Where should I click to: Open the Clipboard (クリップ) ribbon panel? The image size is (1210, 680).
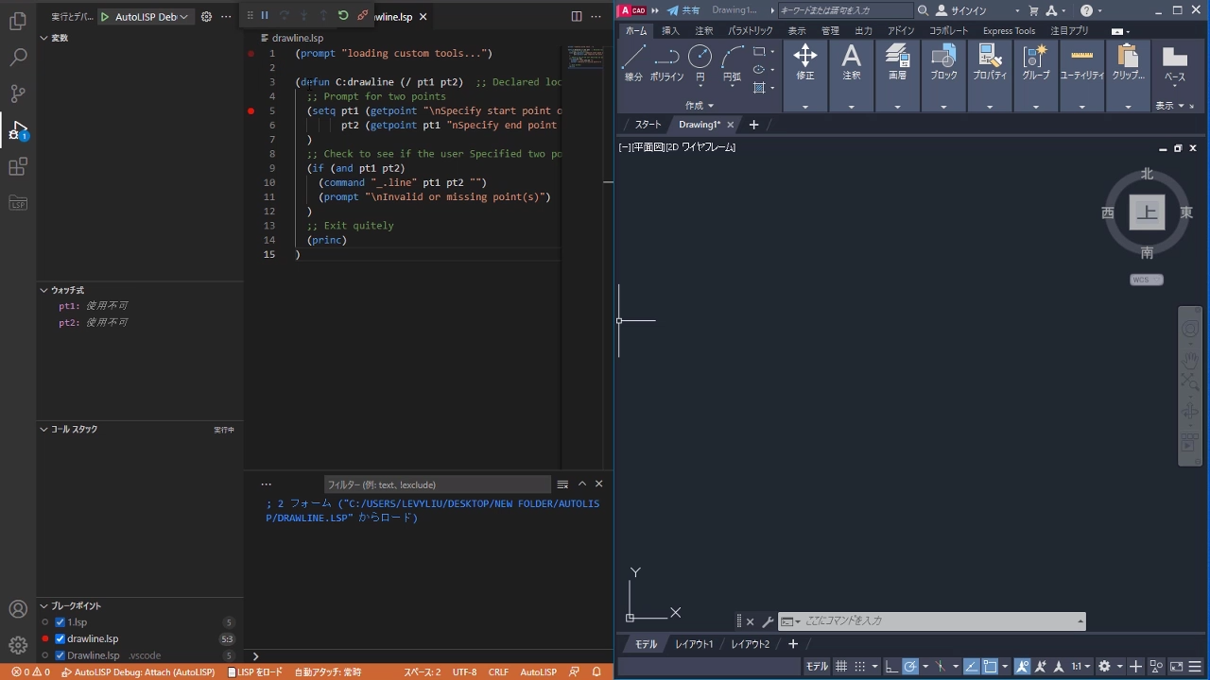click(1128, 76)
